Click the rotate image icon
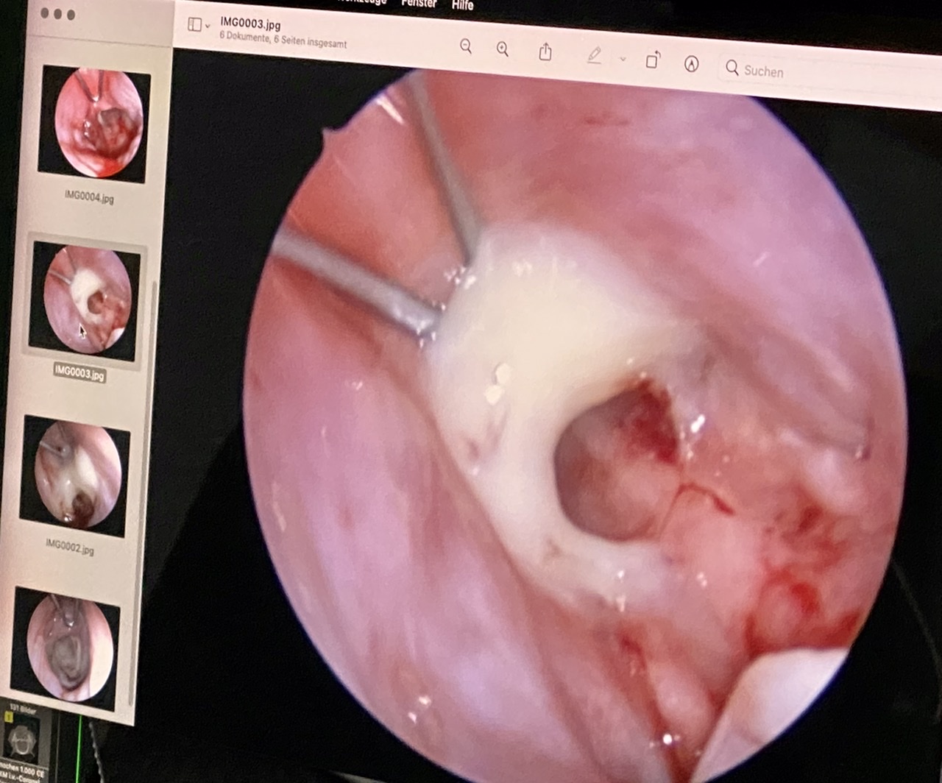The image size is (942, 783). (x=654, y=60)
